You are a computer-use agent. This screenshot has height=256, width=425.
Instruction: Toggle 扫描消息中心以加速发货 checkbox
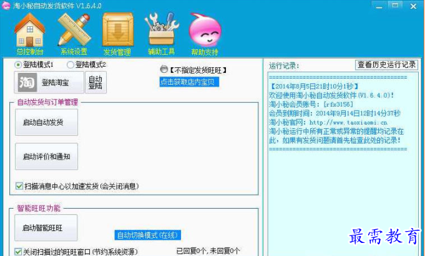pos(19,186)
